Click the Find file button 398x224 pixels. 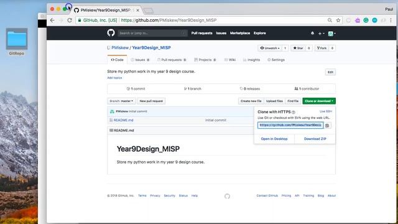click(293, 101)
